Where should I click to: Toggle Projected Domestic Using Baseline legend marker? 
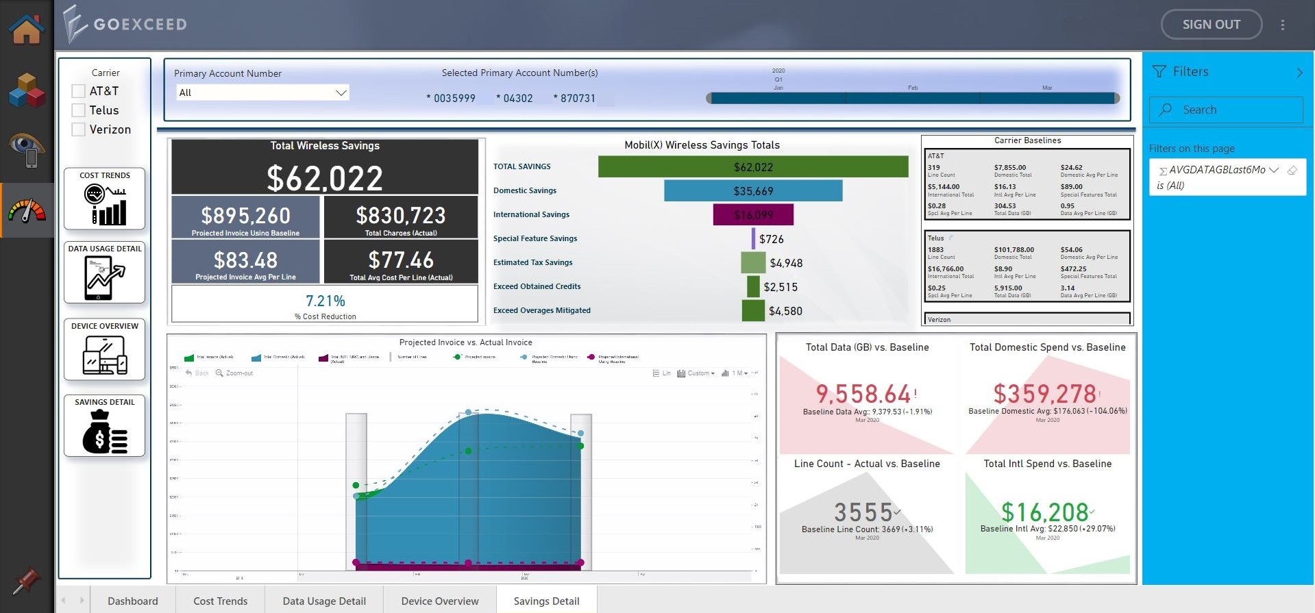524,357
